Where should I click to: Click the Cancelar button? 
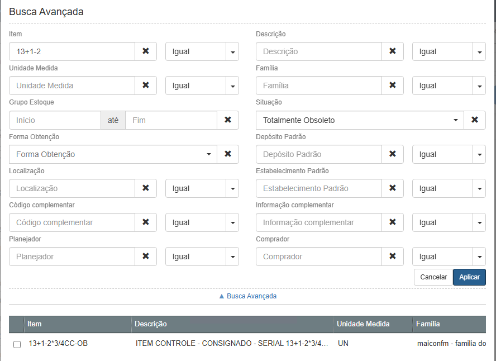click(x=433, y=277)
